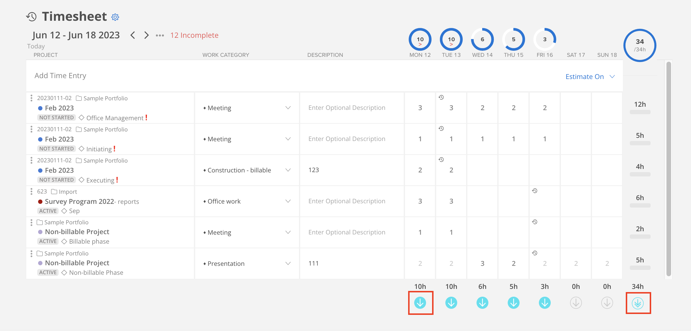Click the timer icon on Friday Presentation entry
The width and height of the screenshot is (691, 331).
click(x=535, y=253)
